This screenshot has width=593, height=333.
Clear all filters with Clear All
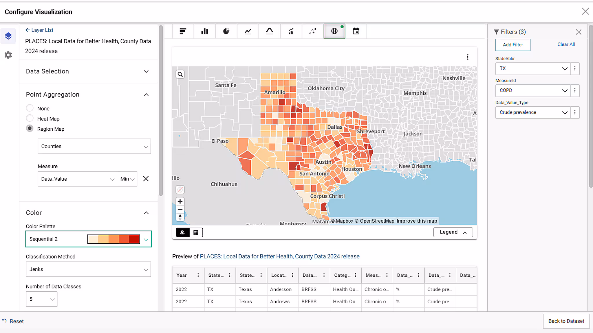coord(566,44)
